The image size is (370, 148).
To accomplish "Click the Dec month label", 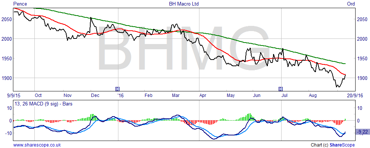I will (95, 95).
